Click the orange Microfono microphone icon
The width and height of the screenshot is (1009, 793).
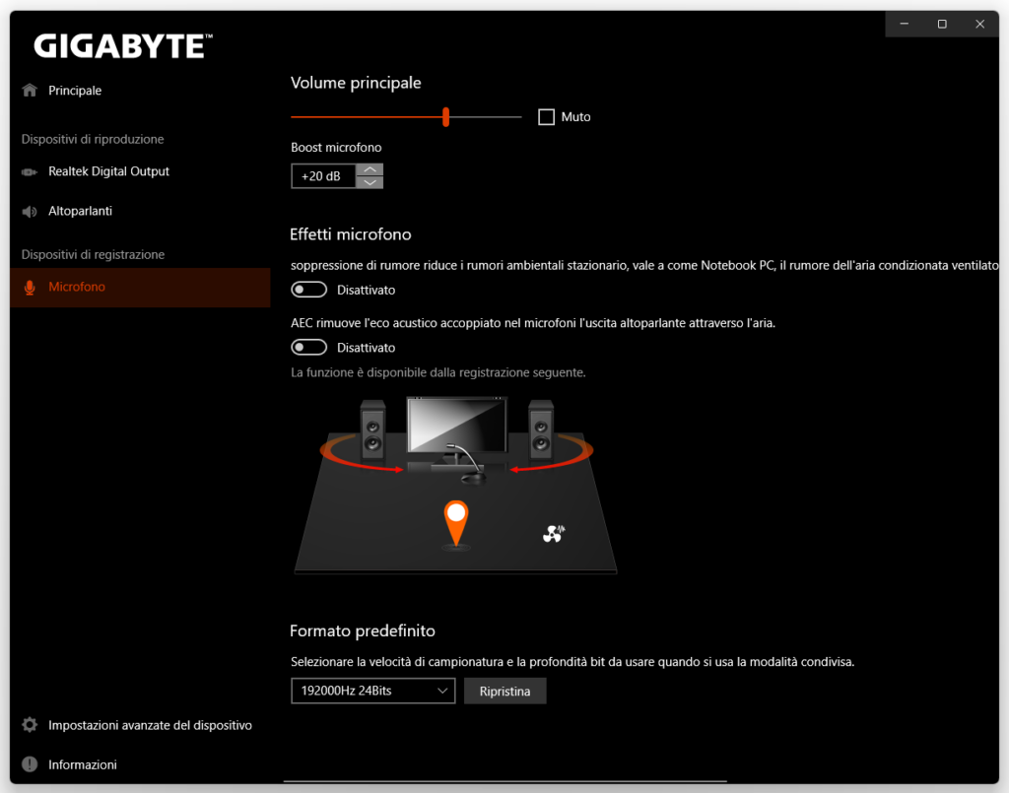[x=30, y=288]
